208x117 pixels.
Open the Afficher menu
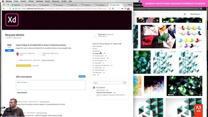pyautogui.click(x=31, y=1)
